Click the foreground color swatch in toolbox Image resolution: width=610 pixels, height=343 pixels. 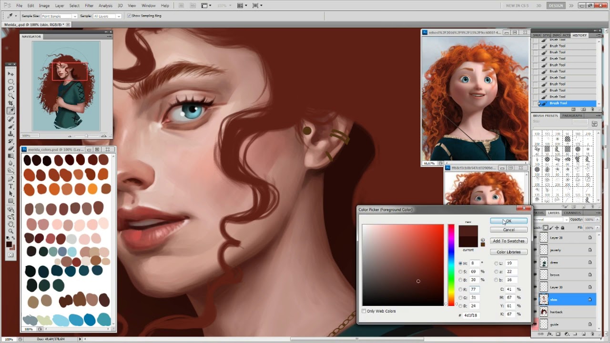pyautogui.click(x=9, y=244)
